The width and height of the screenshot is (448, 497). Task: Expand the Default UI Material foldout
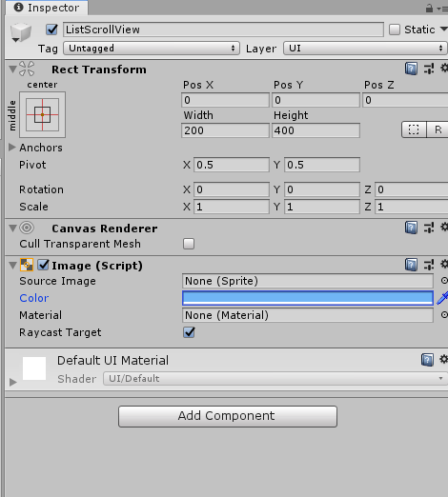[x=13, y=382]
